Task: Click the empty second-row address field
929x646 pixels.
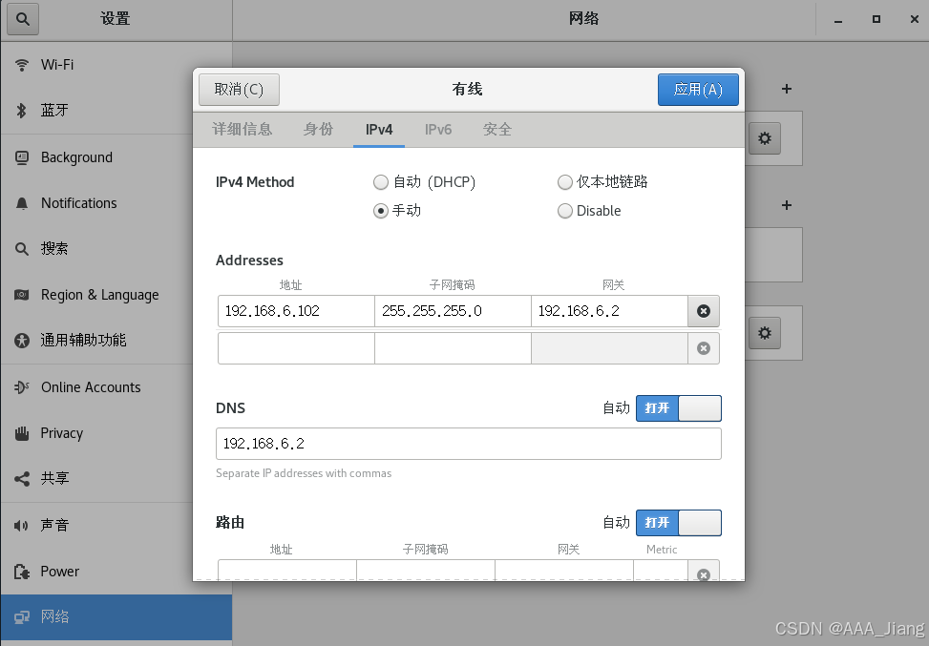Action: point(296,348)
